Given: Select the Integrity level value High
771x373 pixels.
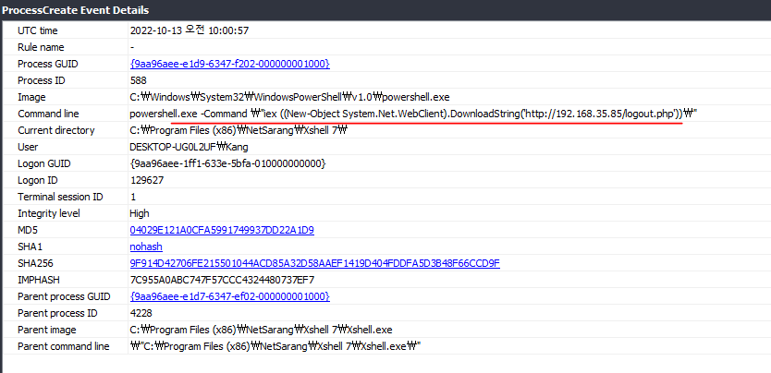Looking at the screenshot, I should pos(140,213).
